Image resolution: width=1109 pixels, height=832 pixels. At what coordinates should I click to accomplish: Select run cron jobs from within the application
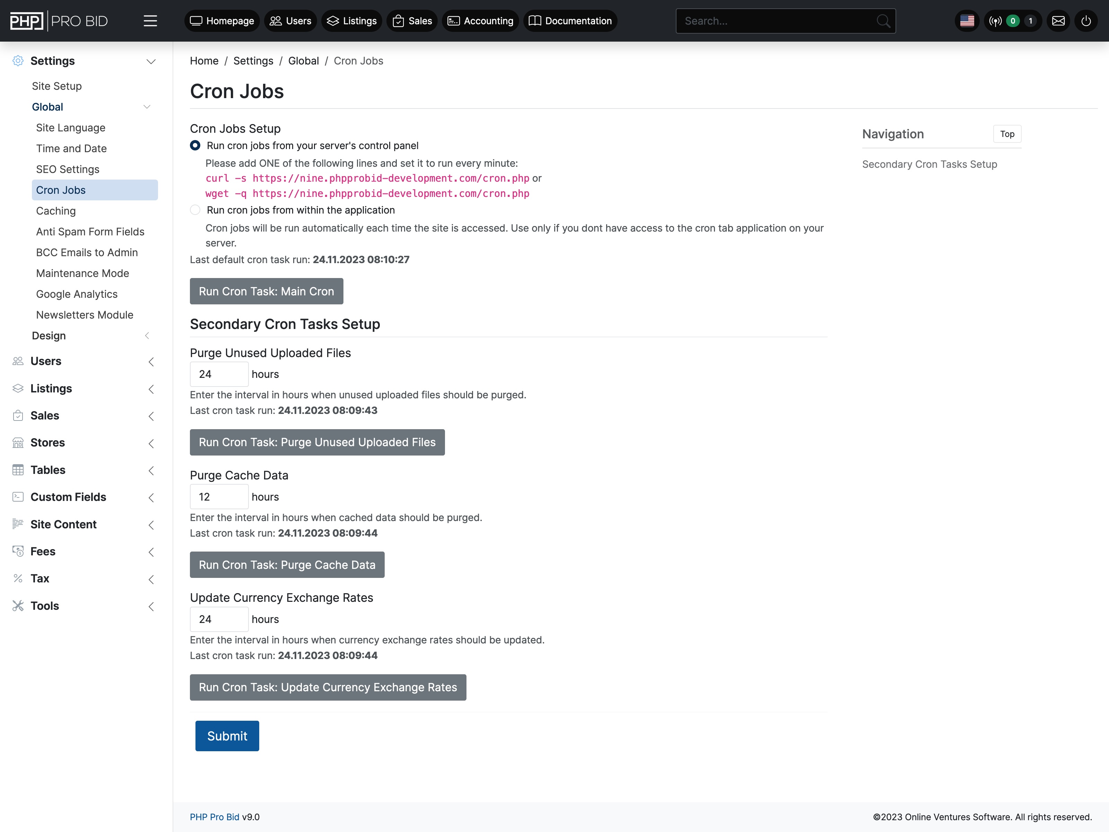point(195,210)
